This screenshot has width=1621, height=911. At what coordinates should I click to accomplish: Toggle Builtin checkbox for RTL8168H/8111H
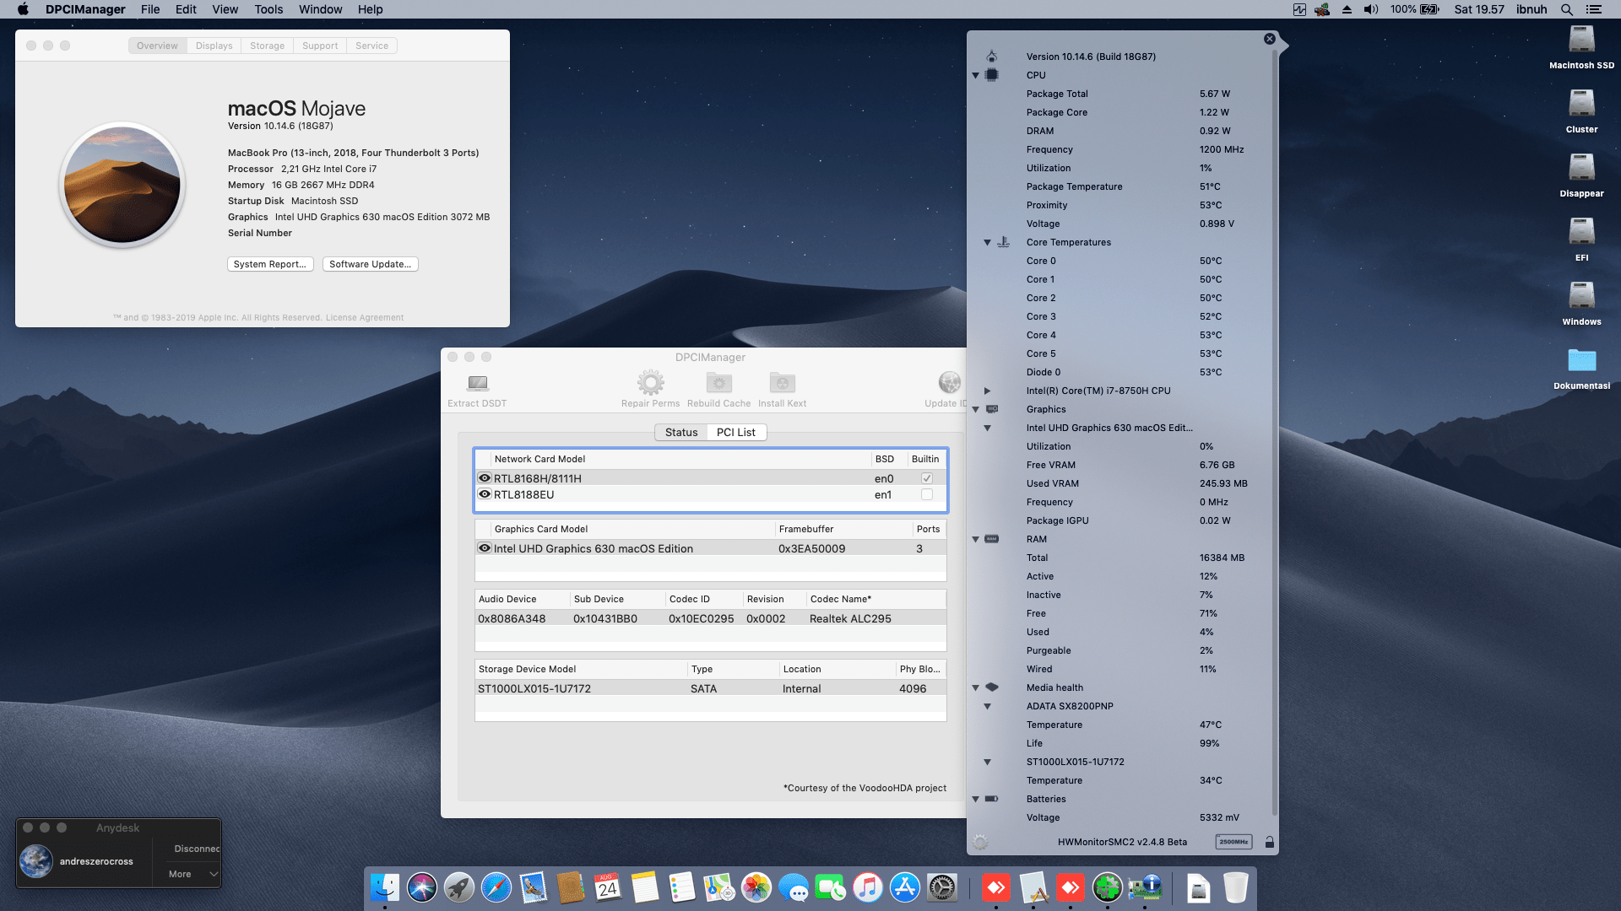pyautogui.click(x=926, y=478)
